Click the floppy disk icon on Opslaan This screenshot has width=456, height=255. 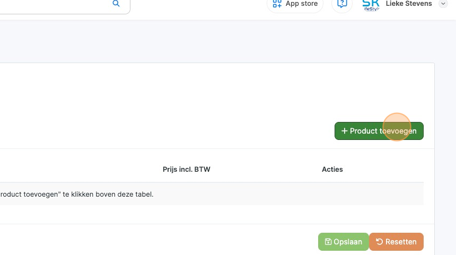coord(328,242)
